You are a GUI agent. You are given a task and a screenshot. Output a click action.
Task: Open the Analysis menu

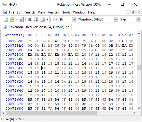(54, 12)
